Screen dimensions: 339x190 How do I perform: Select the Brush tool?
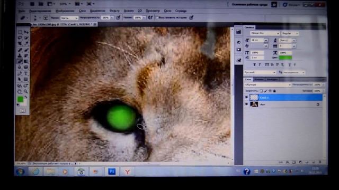point(26,50)
